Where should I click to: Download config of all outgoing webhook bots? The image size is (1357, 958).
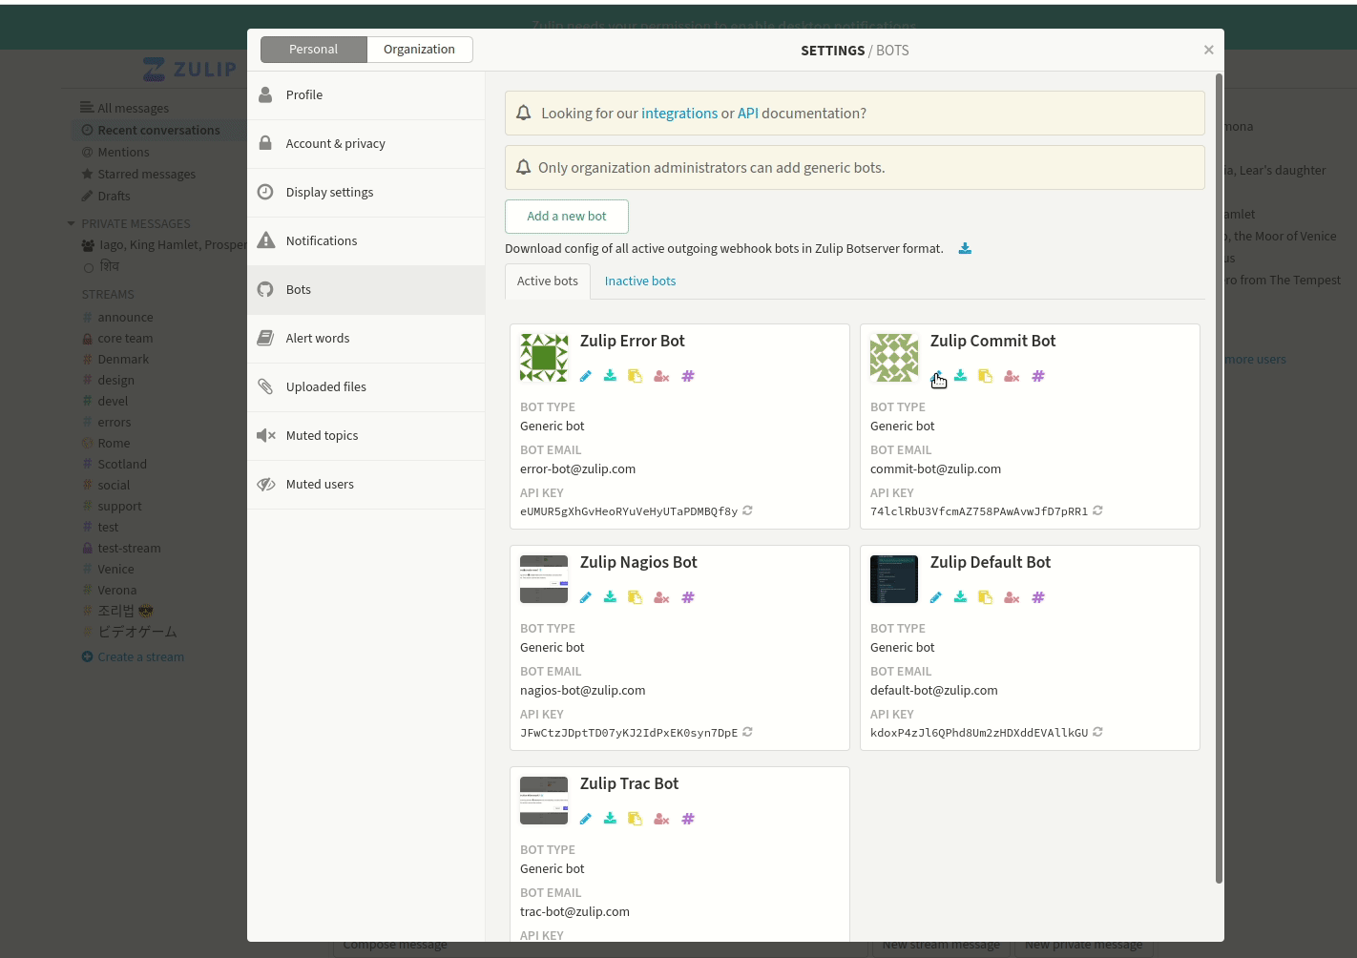pos(965,248)
